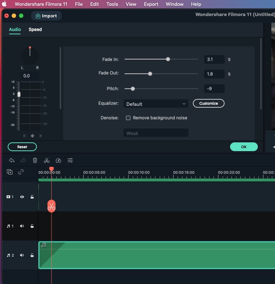This screenshot has width=275, height=284.
Task: Mute audio track 2 speaker
Action: [x=22, y=255]
